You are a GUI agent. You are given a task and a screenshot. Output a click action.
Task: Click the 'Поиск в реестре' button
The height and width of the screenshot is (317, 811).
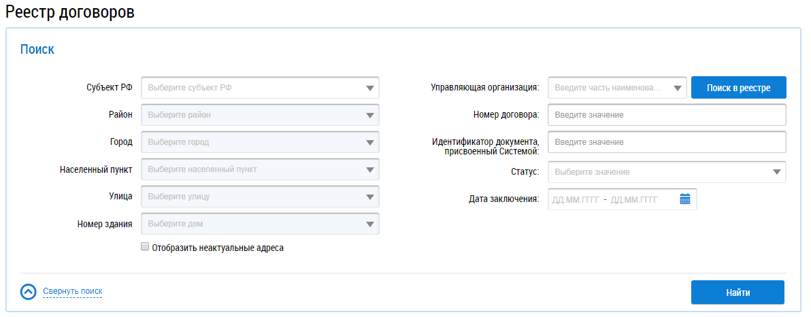pos(738,88)
